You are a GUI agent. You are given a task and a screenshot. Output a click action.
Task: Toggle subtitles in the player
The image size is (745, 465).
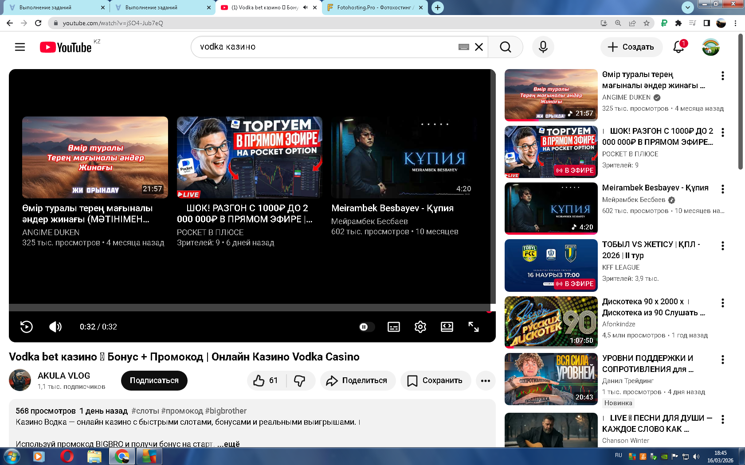[x=394, y=327]
